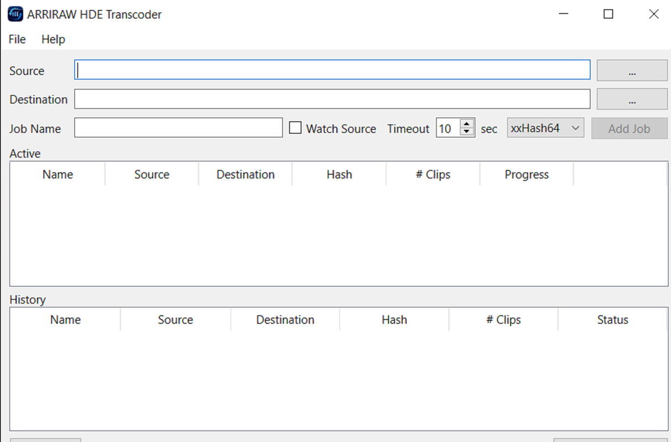Click the Status column header in History

tap(612, 320)
